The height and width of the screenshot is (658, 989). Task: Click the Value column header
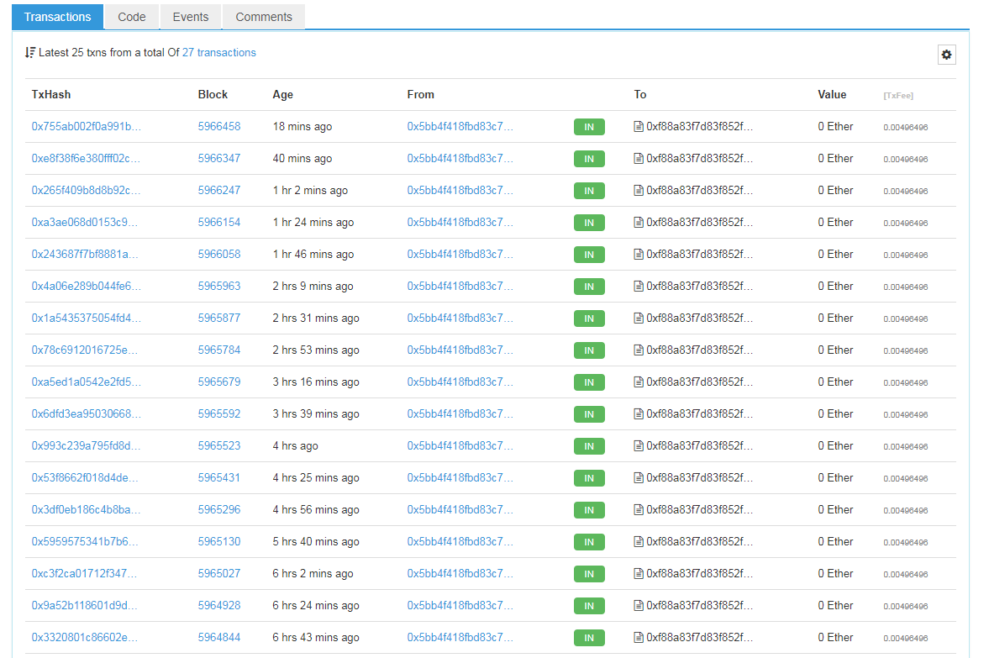(x=832, y=95)
